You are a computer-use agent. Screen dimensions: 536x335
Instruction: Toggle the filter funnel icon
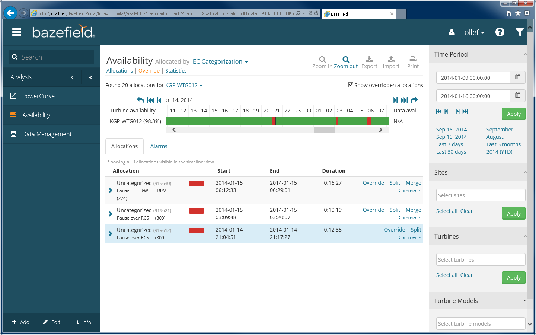click(520, 32)
